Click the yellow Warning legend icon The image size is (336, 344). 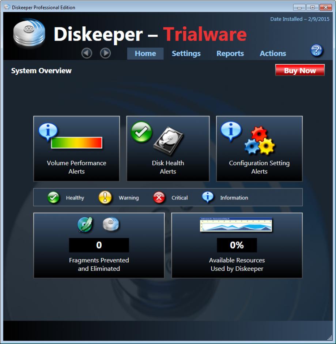coord(105,198)
